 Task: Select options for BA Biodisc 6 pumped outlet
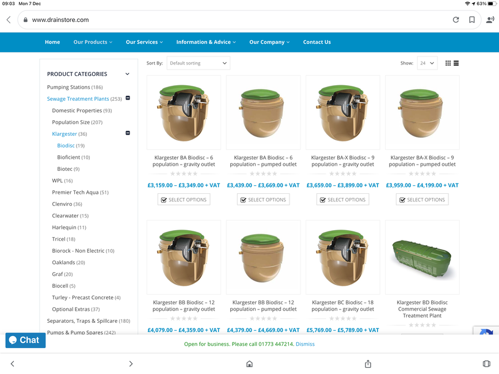(x=263, y=200)
